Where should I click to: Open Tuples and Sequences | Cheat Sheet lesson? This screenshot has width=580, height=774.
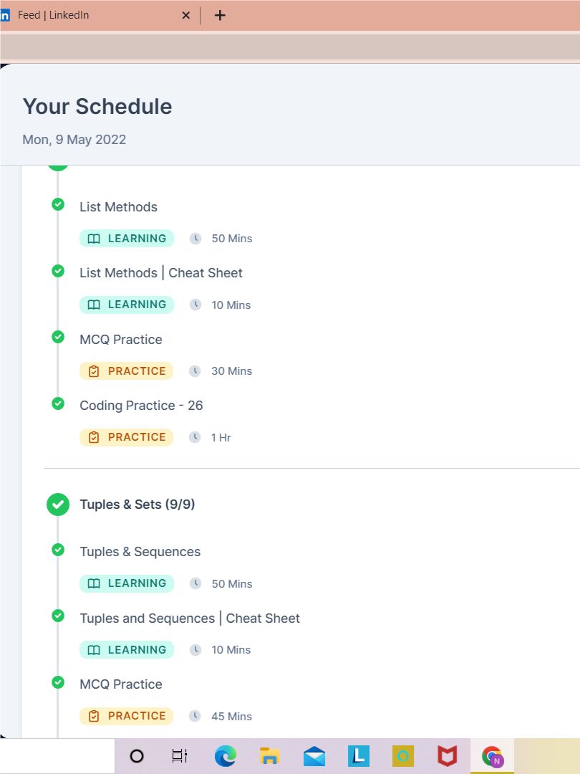(x=190, y=618)
